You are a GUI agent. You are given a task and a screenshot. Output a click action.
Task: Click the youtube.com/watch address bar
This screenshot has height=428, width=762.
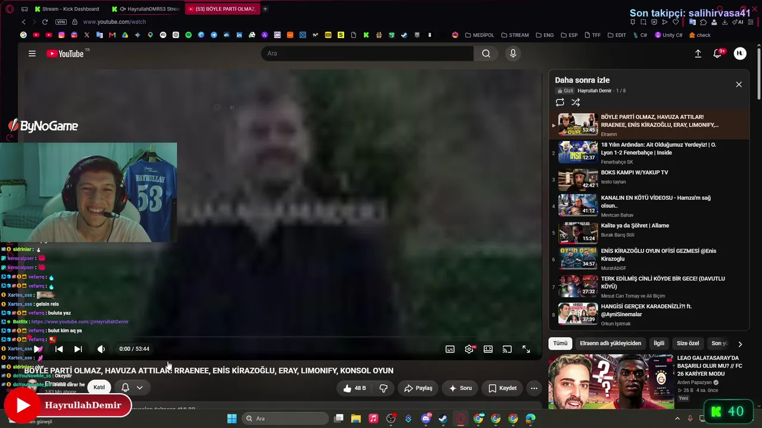(x=114, y=22)
